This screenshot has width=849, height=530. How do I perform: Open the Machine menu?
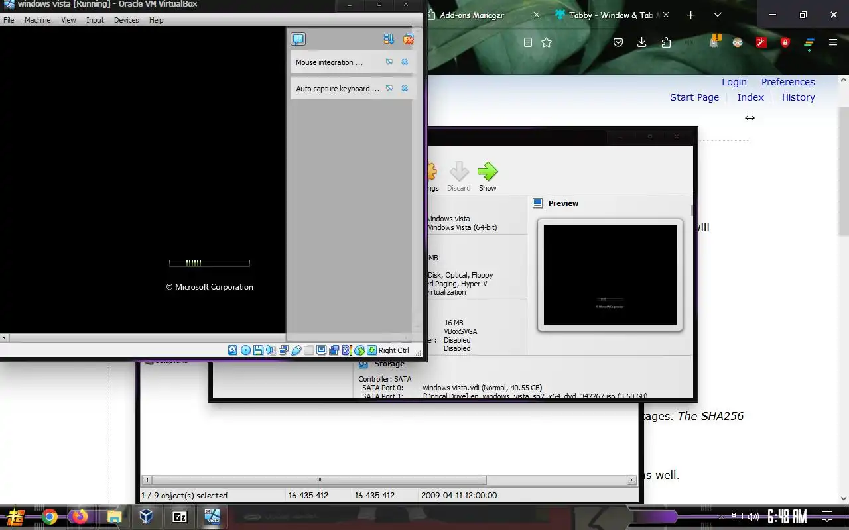tap(38, 20)
